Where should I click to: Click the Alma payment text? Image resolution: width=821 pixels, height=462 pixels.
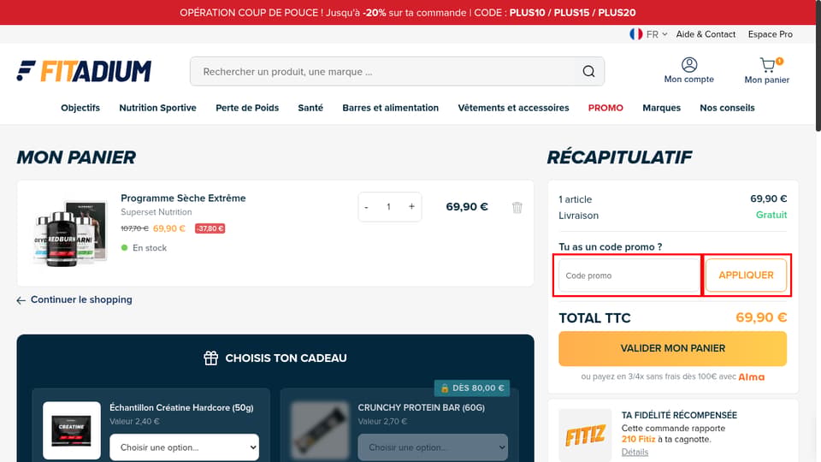(x=752, y=376)
